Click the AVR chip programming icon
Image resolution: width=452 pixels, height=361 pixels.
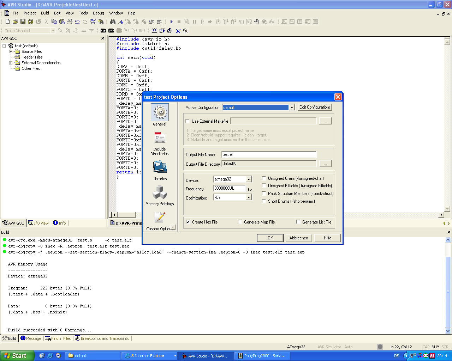[x=111, y=31]
